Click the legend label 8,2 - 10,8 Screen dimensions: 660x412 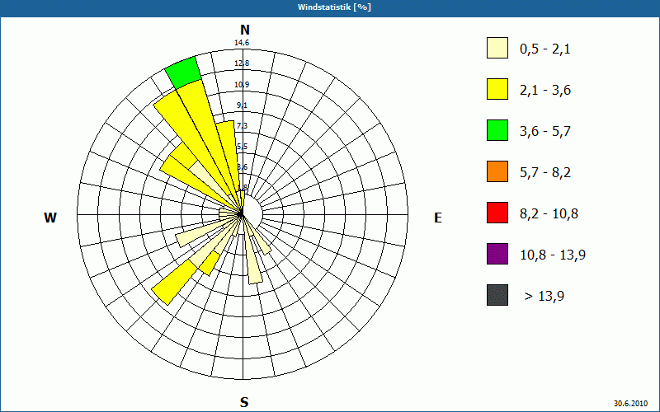(549, 214)
